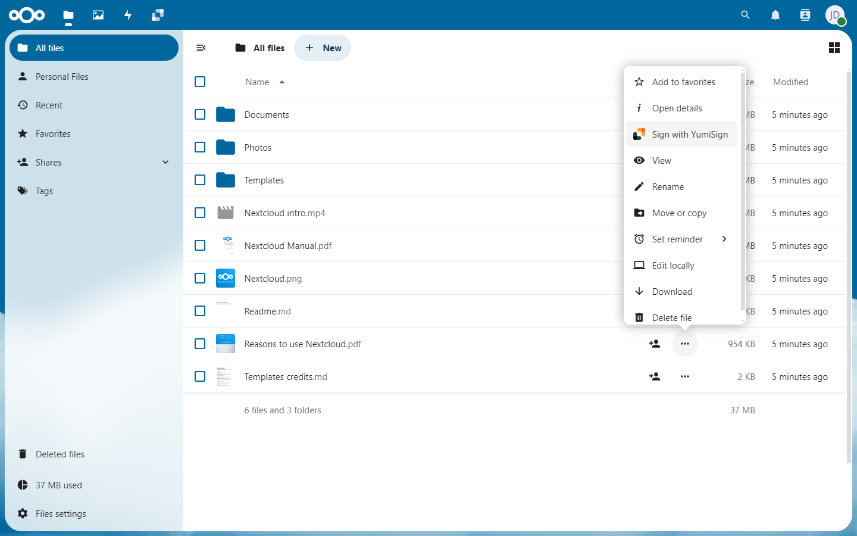857x536 pixels.
Task: Open Personal Files in the sidebar
Action: click(94, 76)
